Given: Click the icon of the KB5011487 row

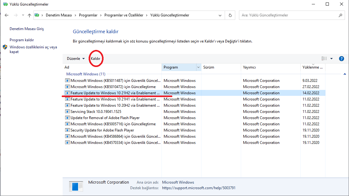Looking at the screenshot, I should [68, 80].
